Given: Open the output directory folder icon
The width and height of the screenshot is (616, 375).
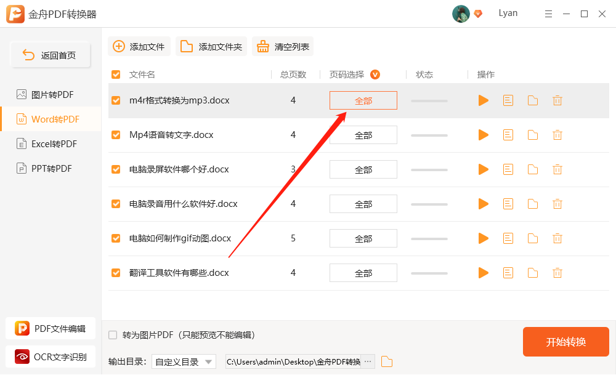Looking at the screenshot, I should point(387,361).
